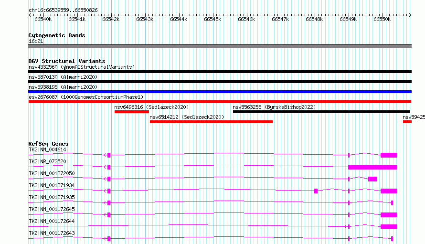425x244 pixels.
Task: Select the 66549k ruler tick label
Action: 348,19
